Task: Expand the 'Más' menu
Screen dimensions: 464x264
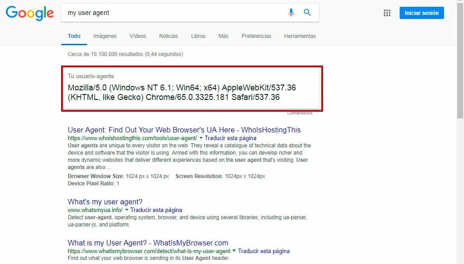Action: (223, 36)
